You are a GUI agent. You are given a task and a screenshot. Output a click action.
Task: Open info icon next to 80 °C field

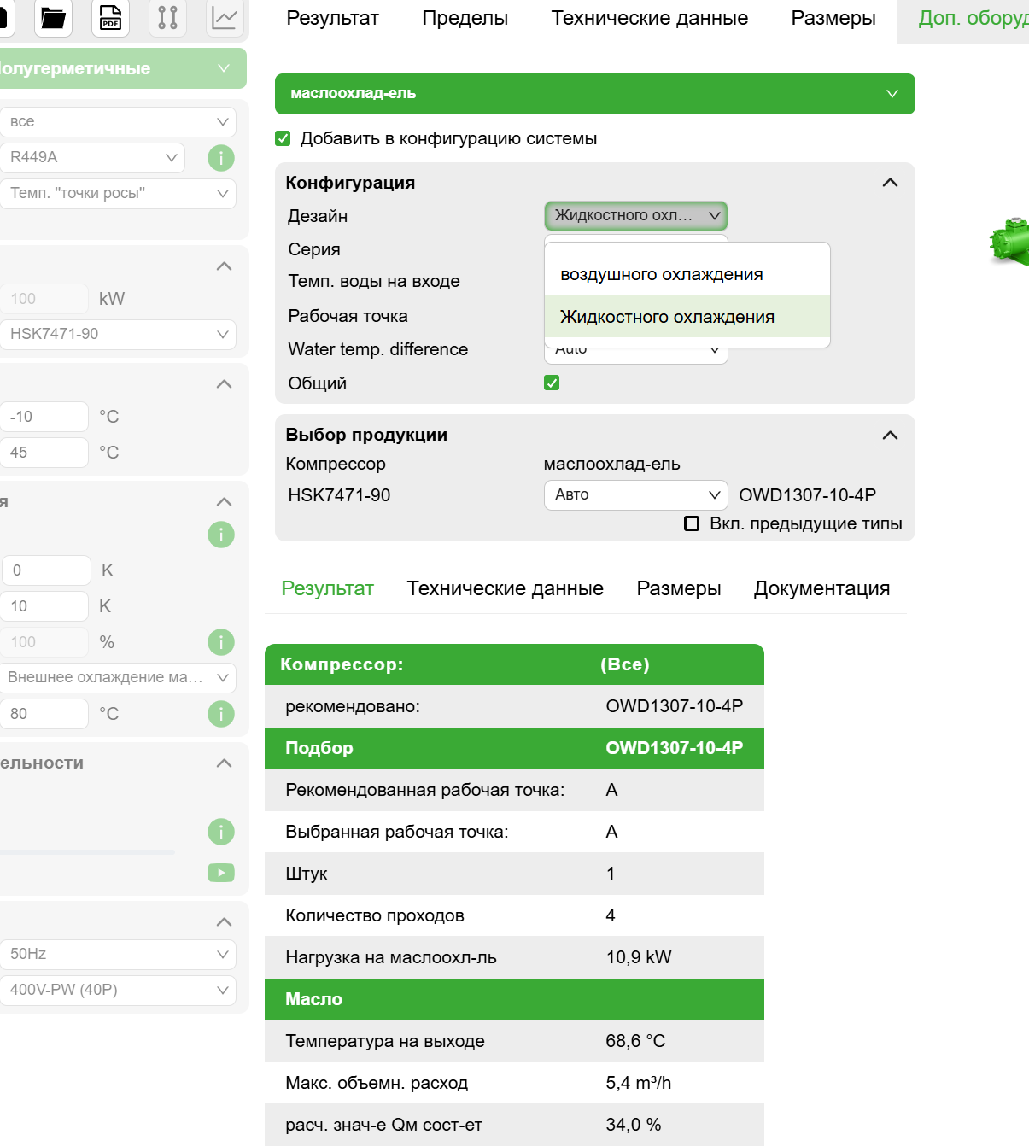(x=221, y=714)
